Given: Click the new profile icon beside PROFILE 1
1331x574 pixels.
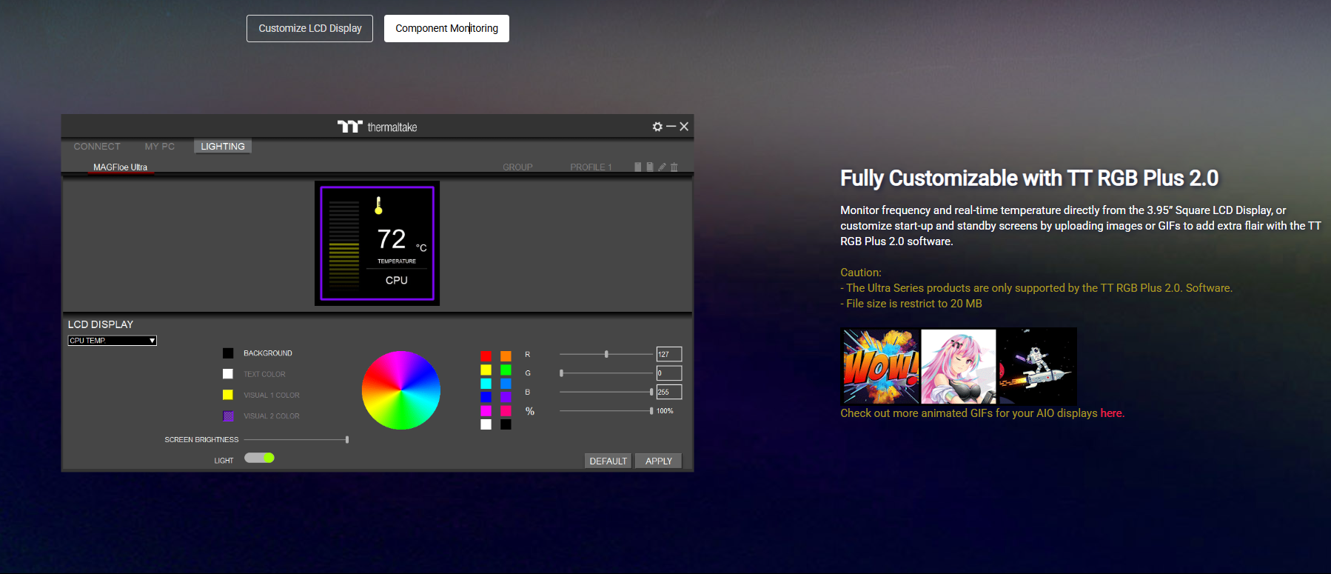Looking at the screenshot, I should click(638, 167).
